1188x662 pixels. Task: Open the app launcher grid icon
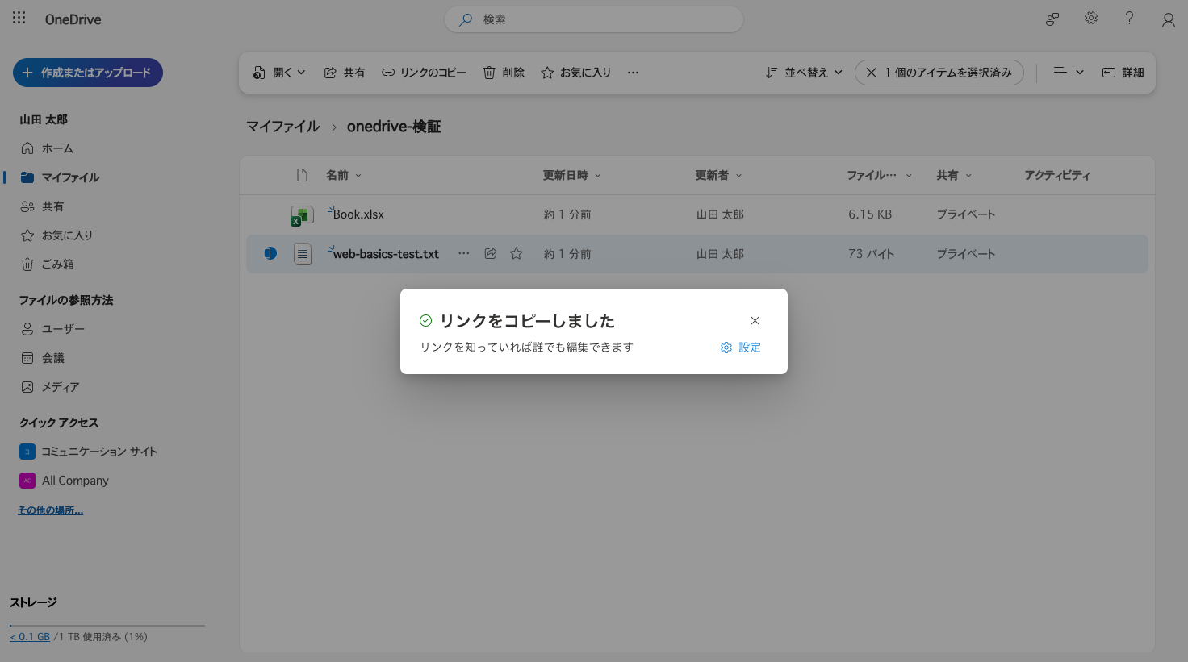(19, 18)
